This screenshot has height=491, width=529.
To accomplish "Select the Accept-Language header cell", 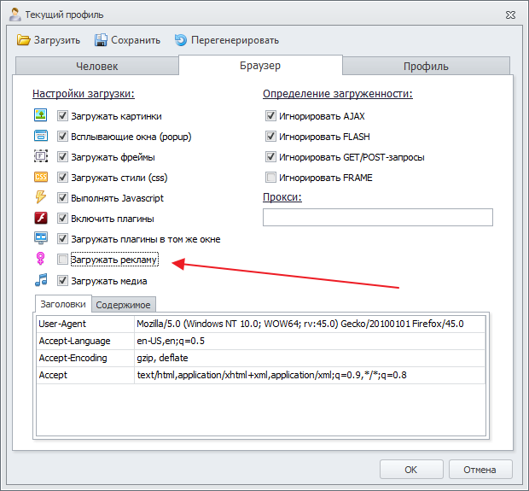I will tap(85, 341).
